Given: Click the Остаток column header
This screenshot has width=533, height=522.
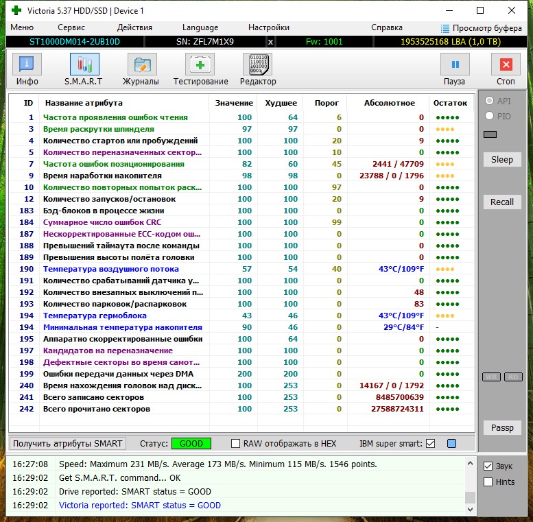Looking at the screenshot, I should coord(450,103).
